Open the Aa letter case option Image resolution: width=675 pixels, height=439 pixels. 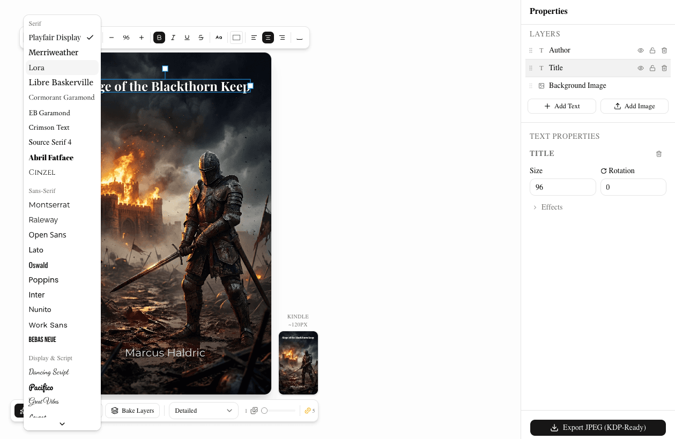coord(219,38)
